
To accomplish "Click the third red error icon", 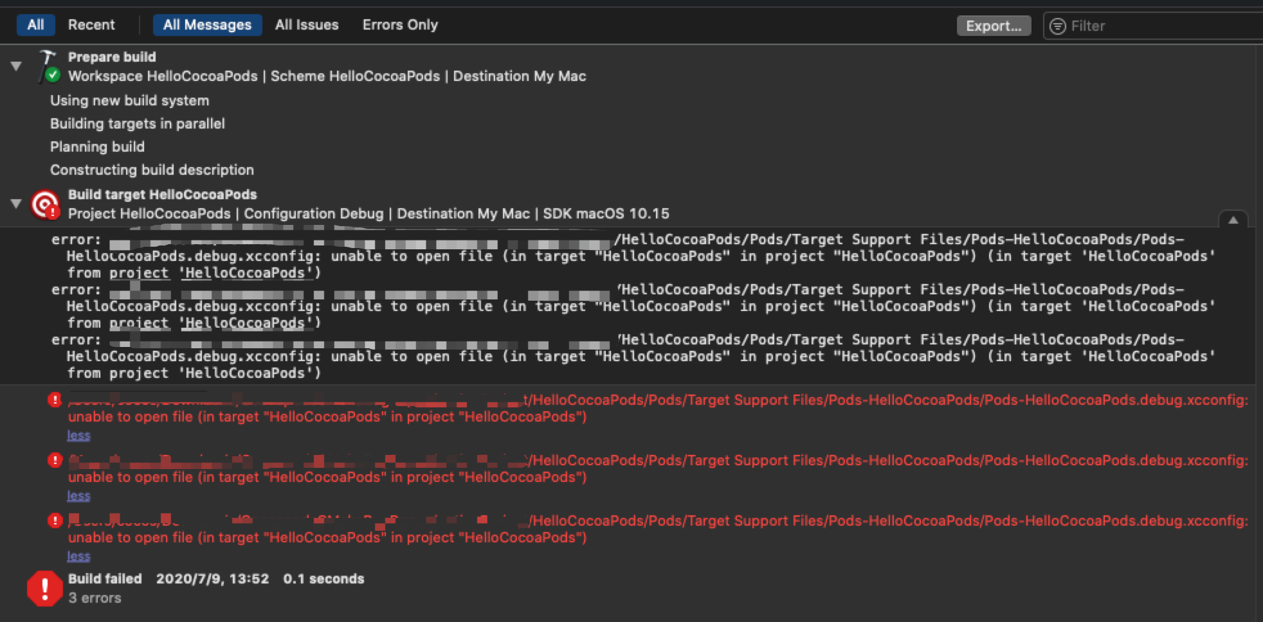I will click(55, 520).
